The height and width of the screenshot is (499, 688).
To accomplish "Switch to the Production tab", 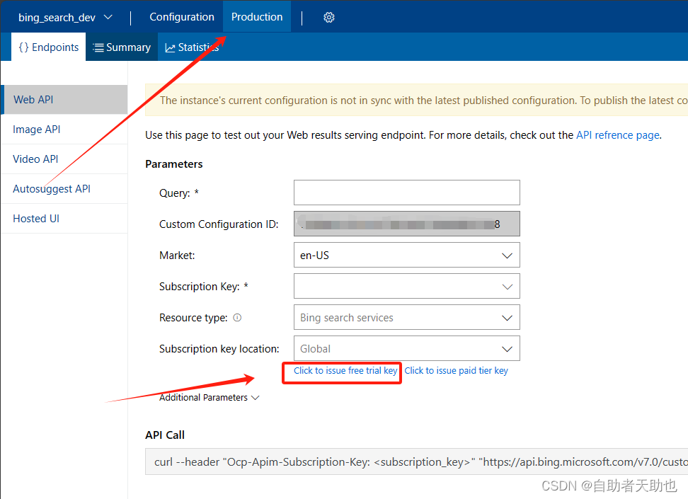I will (257, 17).
